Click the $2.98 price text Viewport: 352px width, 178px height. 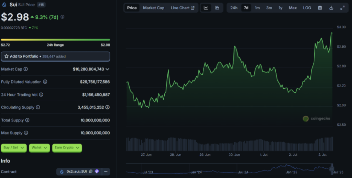tap(15, 17)
